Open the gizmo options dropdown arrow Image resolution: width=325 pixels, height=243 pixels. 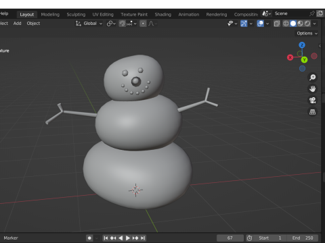coord(251,24)
